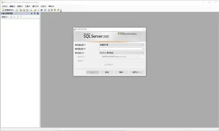Open the 社区(C) menu

[43, 6]
